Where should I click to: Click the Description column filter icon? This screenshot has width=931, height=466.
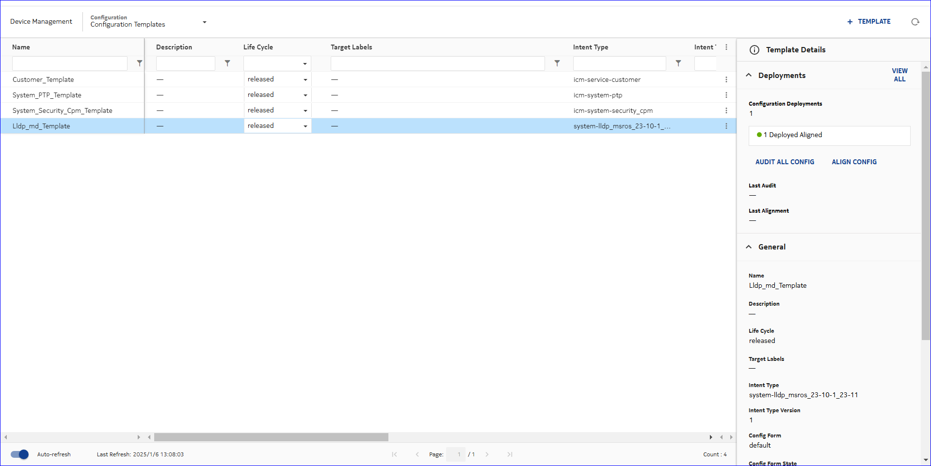(x=227, y=63)
